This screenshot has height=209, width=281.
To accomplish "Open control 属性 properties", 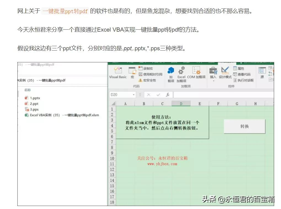I will pos(239,68).
